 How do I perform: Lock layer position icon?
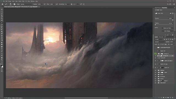162,45
